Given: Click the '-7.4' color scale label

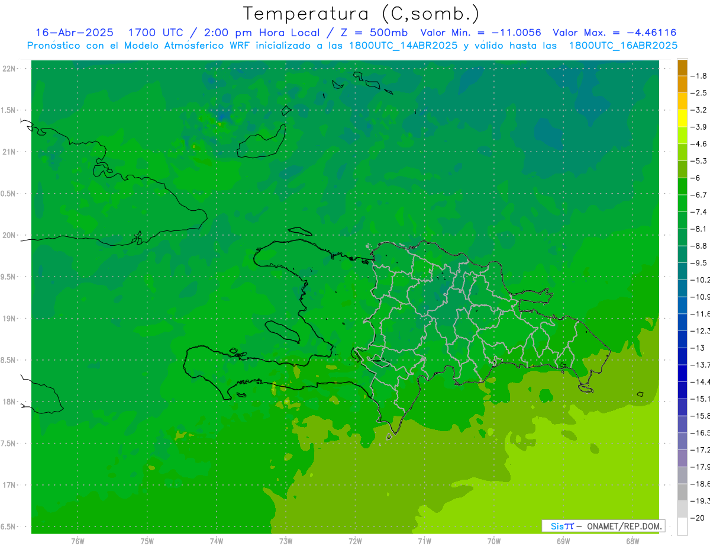Looking at the screenshot, I should (x=699, y=212).
